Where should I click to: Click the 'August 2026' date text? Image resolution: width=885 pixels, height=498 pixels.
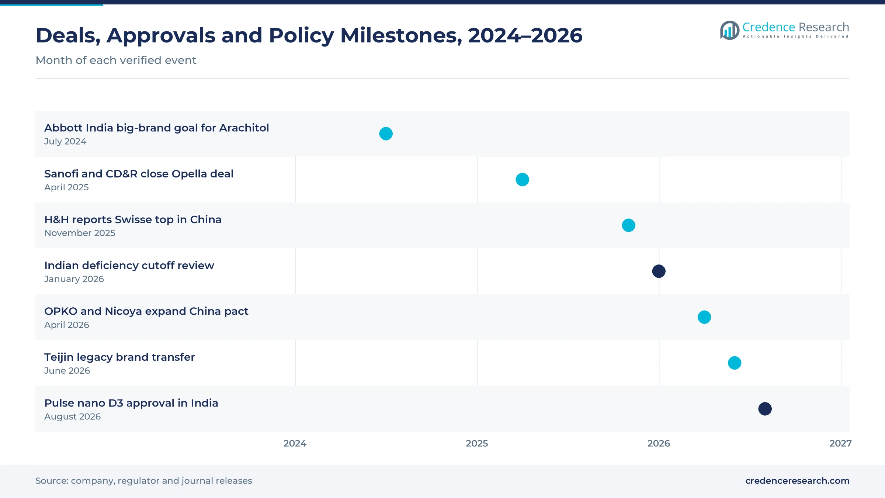(x=72, y=416)
